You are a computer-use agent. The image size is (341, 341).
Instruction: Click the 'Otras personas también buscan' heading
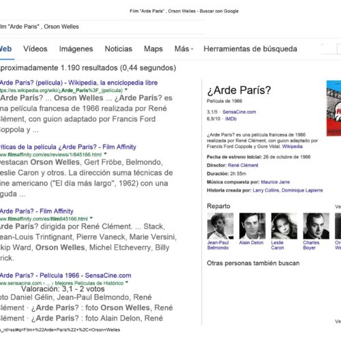[253, 263]
